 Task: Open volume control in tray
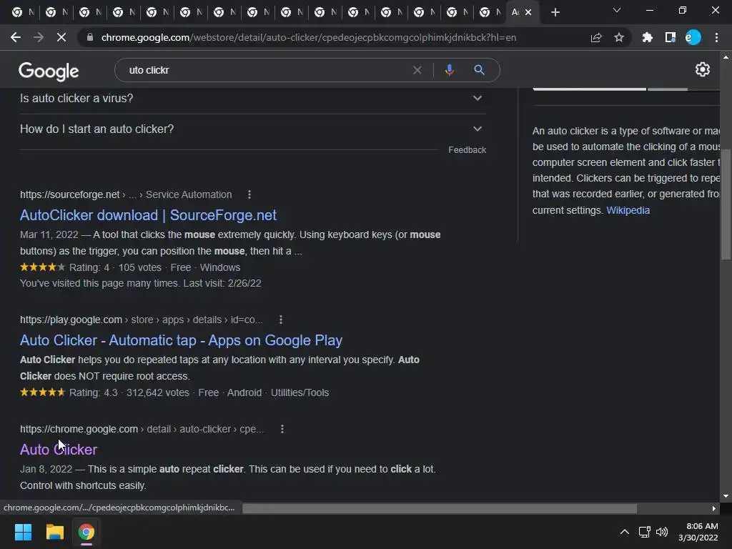[662, 532]
